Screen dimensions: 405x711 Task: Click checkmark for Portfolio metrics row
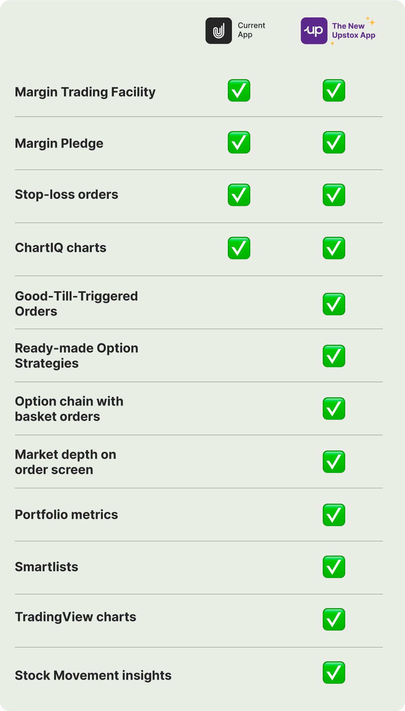click(334, 515)
